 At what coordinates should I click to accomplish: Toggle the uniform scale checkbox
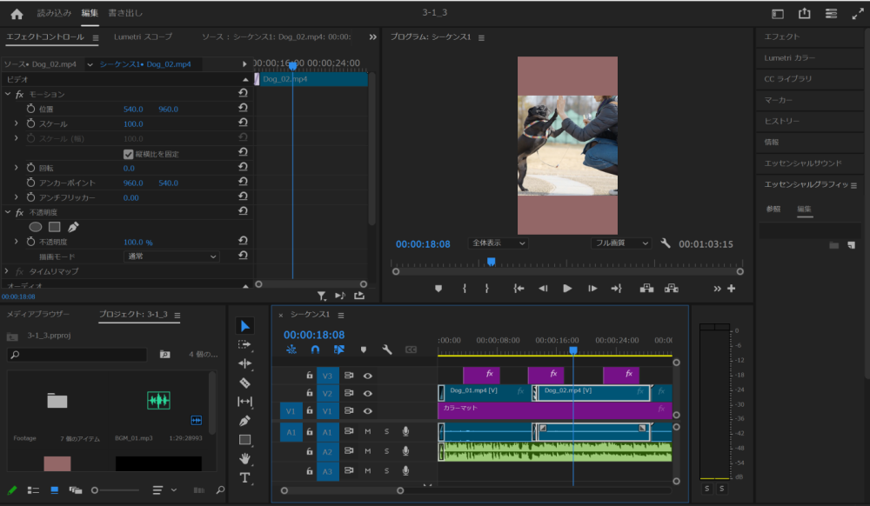point(129,154)
